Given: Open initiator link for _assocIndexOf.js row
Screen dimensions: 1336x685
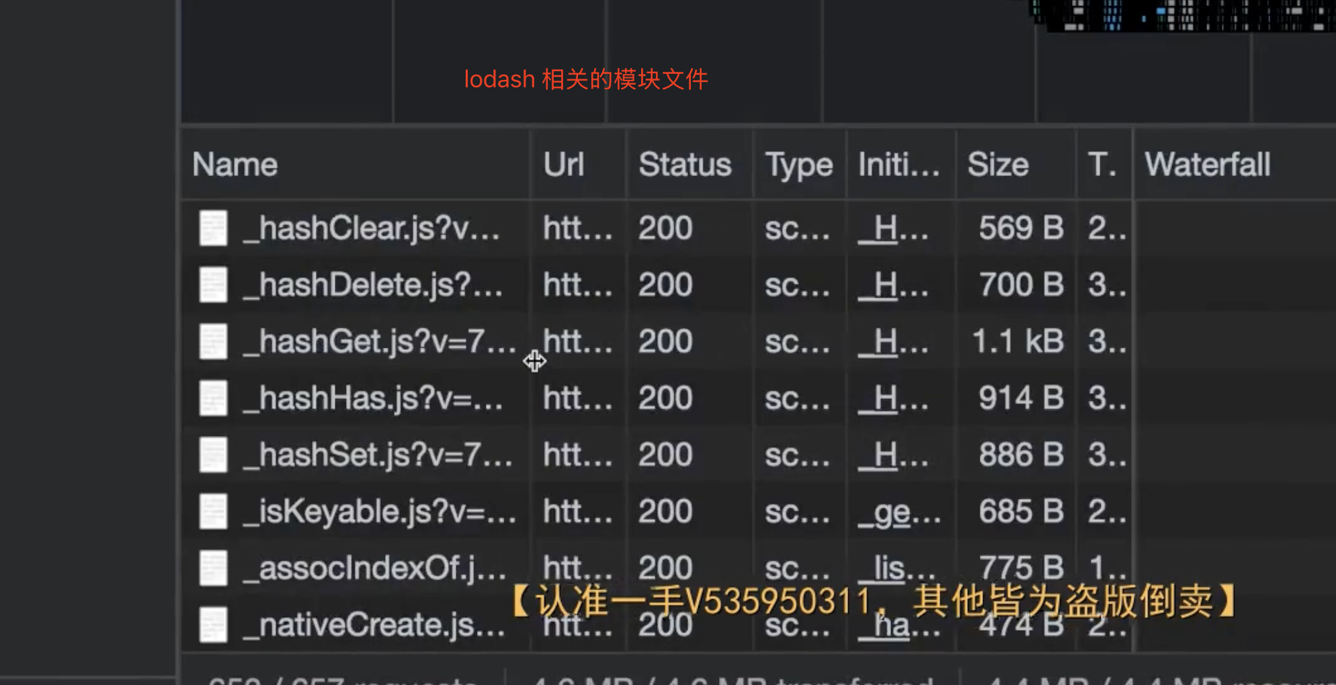Looking at the screenshot, I should click(x=896, y=569).
